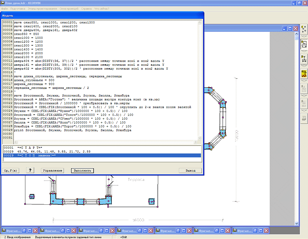Image resolution: width=308 pixels, height=239 pixels.
Task: Click code line 'середина_лестницы = ширина_лестницы / 2'
Action: point(52,88)
